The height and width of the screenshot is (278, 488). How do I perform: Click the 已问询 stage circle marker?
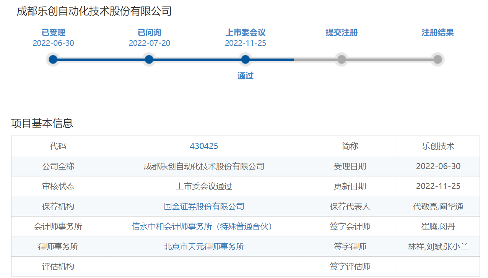pyautogui.click(x=149, y=60)
